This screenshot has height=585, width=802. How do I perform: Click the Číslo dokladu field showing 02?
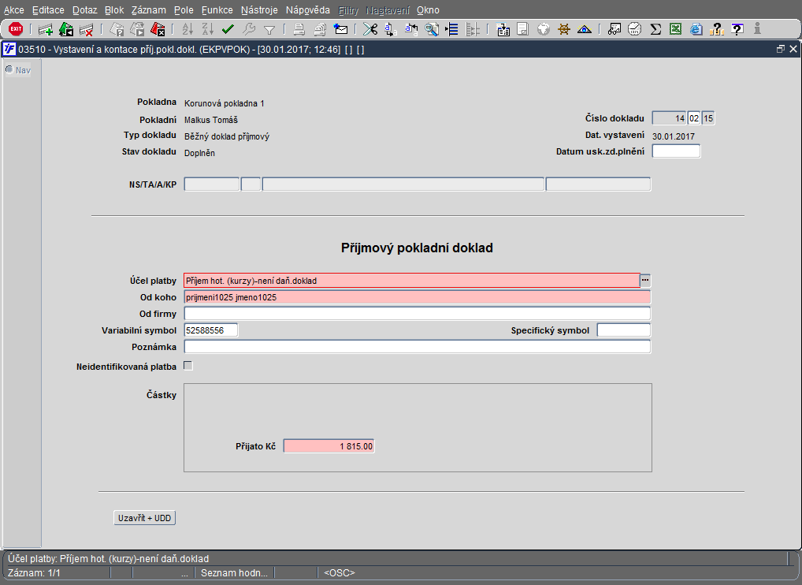tap(693, 118)
